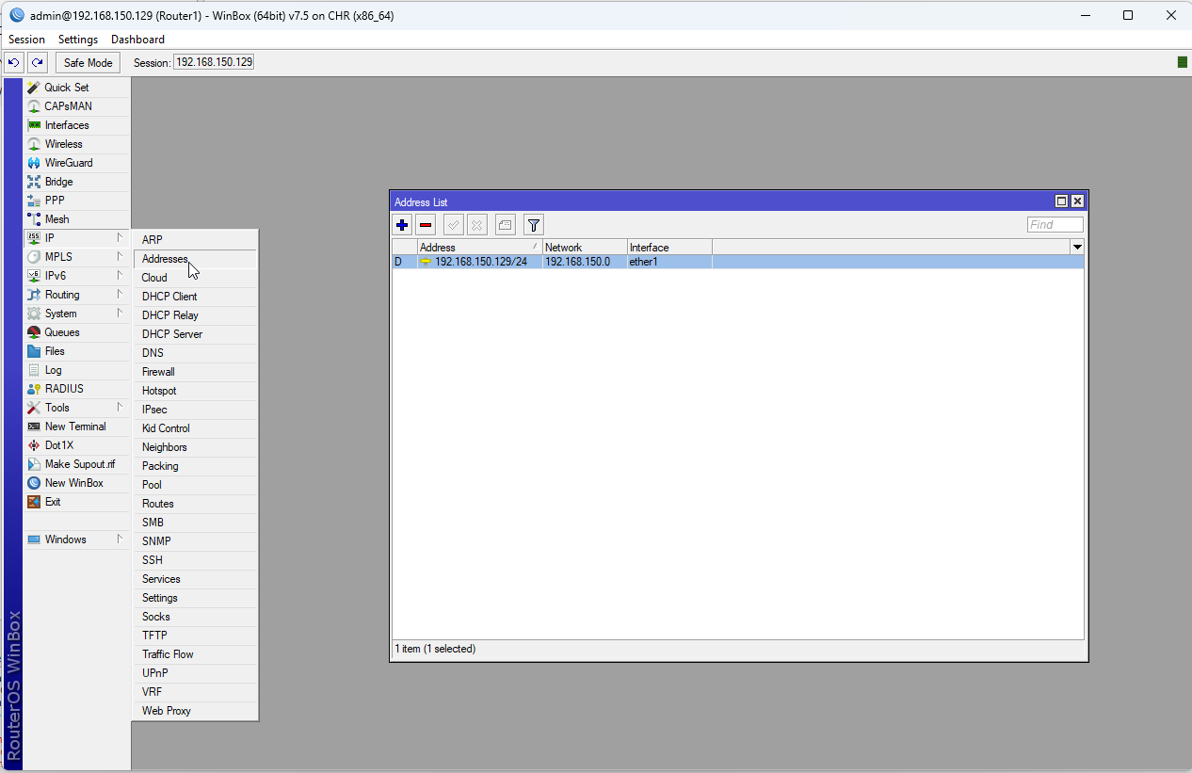Image resolution: width=1192 pixels, height=773 pixels.
Task: Open the WireGuard section in the sidebar
Action: pyautogui.click(x=66, y=162)
